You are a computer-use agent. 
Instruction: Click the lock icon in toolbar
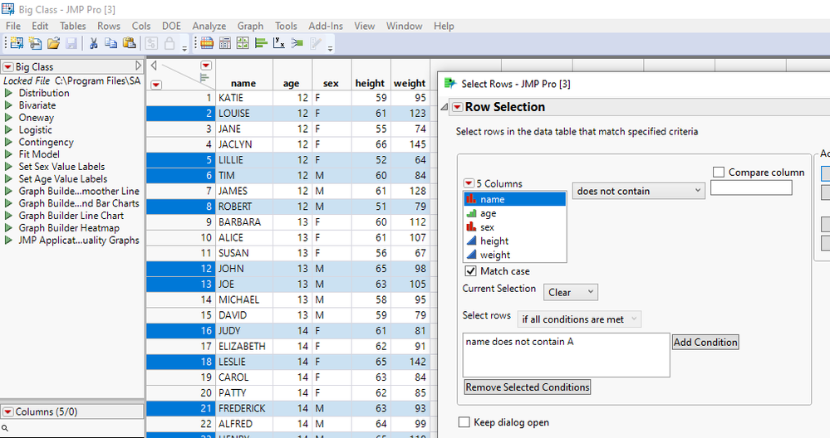pyautogui.click(x=169, y=43)
